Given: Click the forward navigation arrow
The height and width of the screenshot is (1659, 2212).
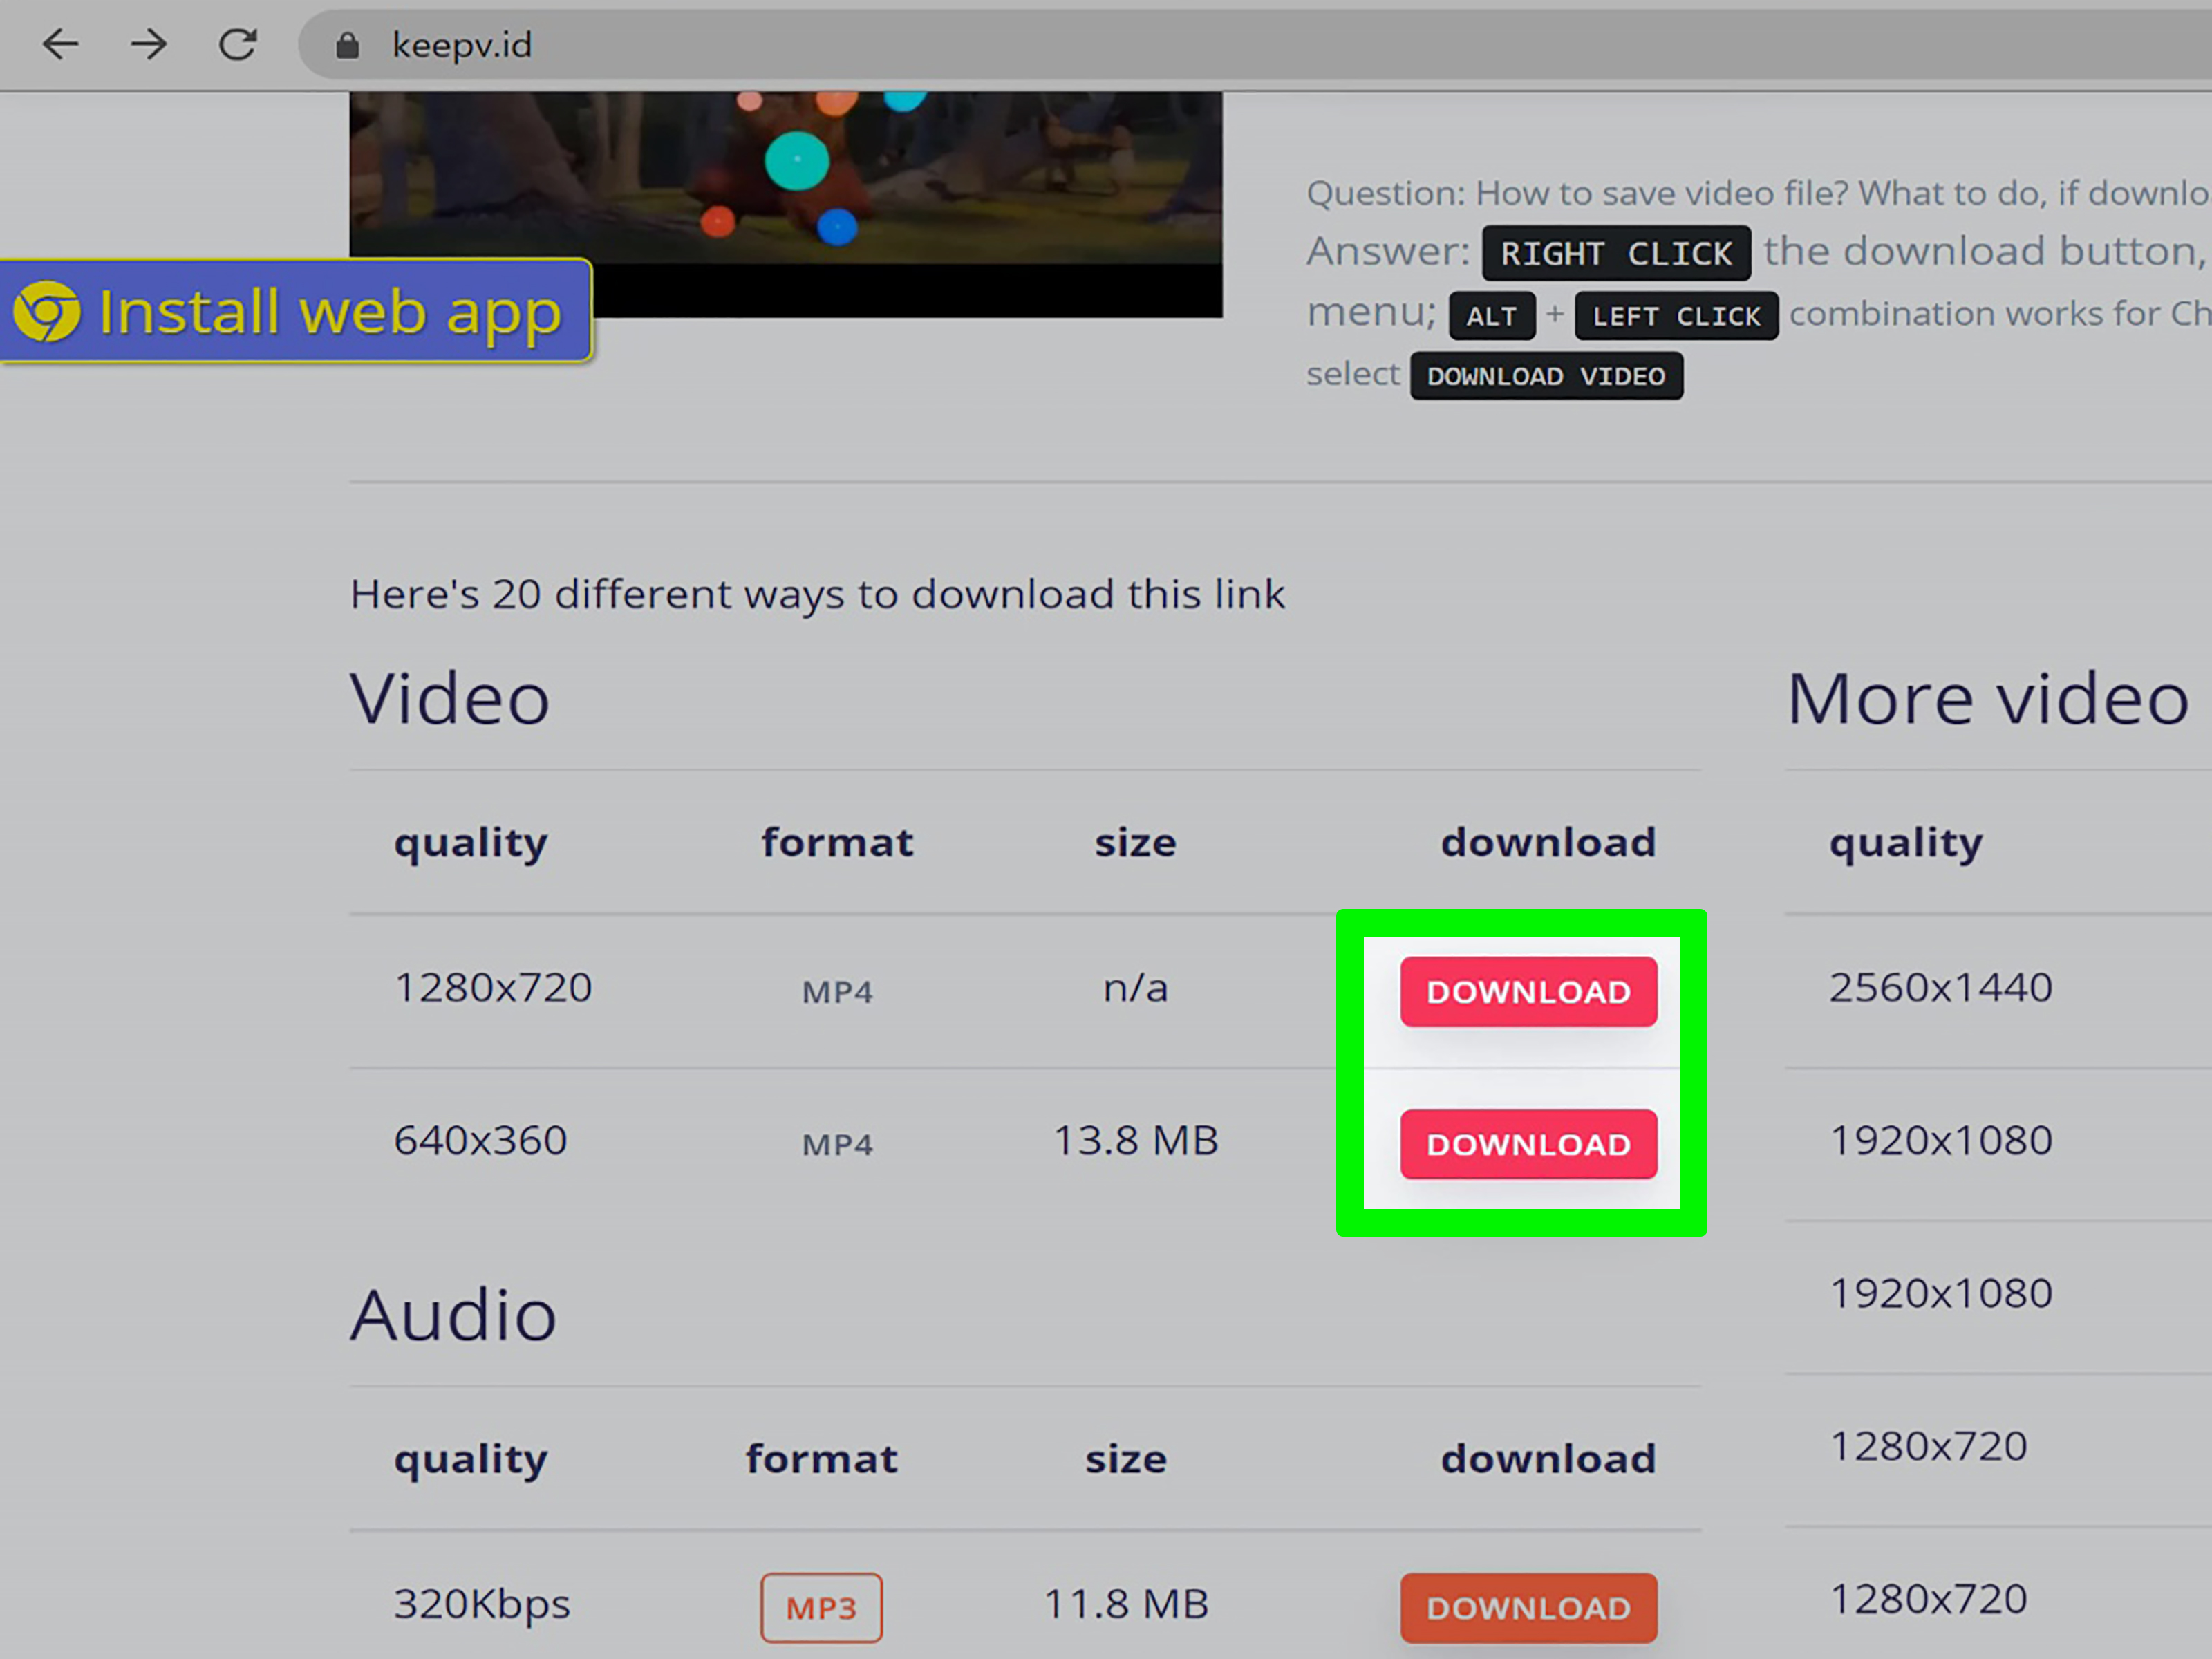Looking at the screenshot, I should 148,44.
